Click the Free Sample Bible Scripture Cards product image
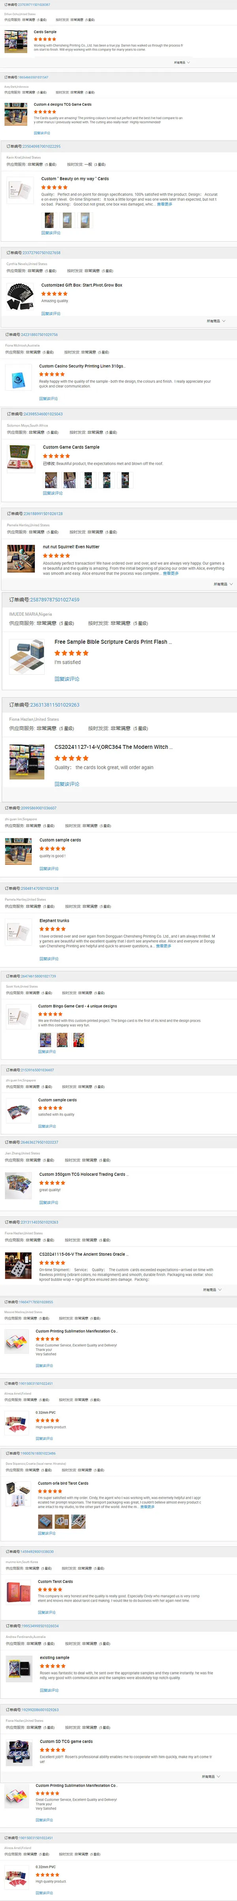 [27, 657]
